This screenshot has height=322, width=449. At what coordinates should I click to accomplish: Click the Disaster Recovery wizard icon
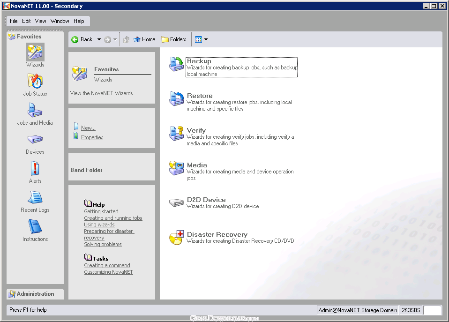176,238
